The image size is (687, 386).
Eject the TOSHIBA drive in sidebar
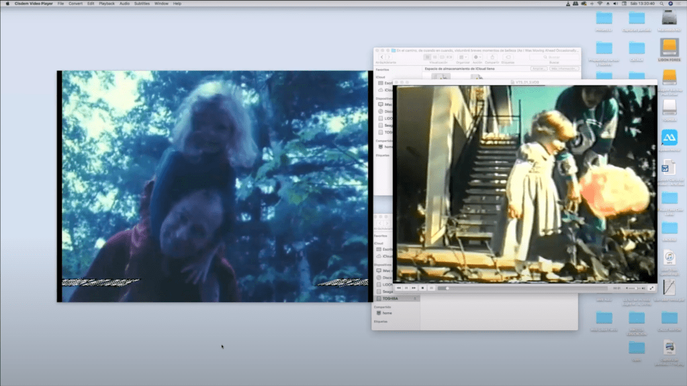pyautogui.click(x=414, y=298)
